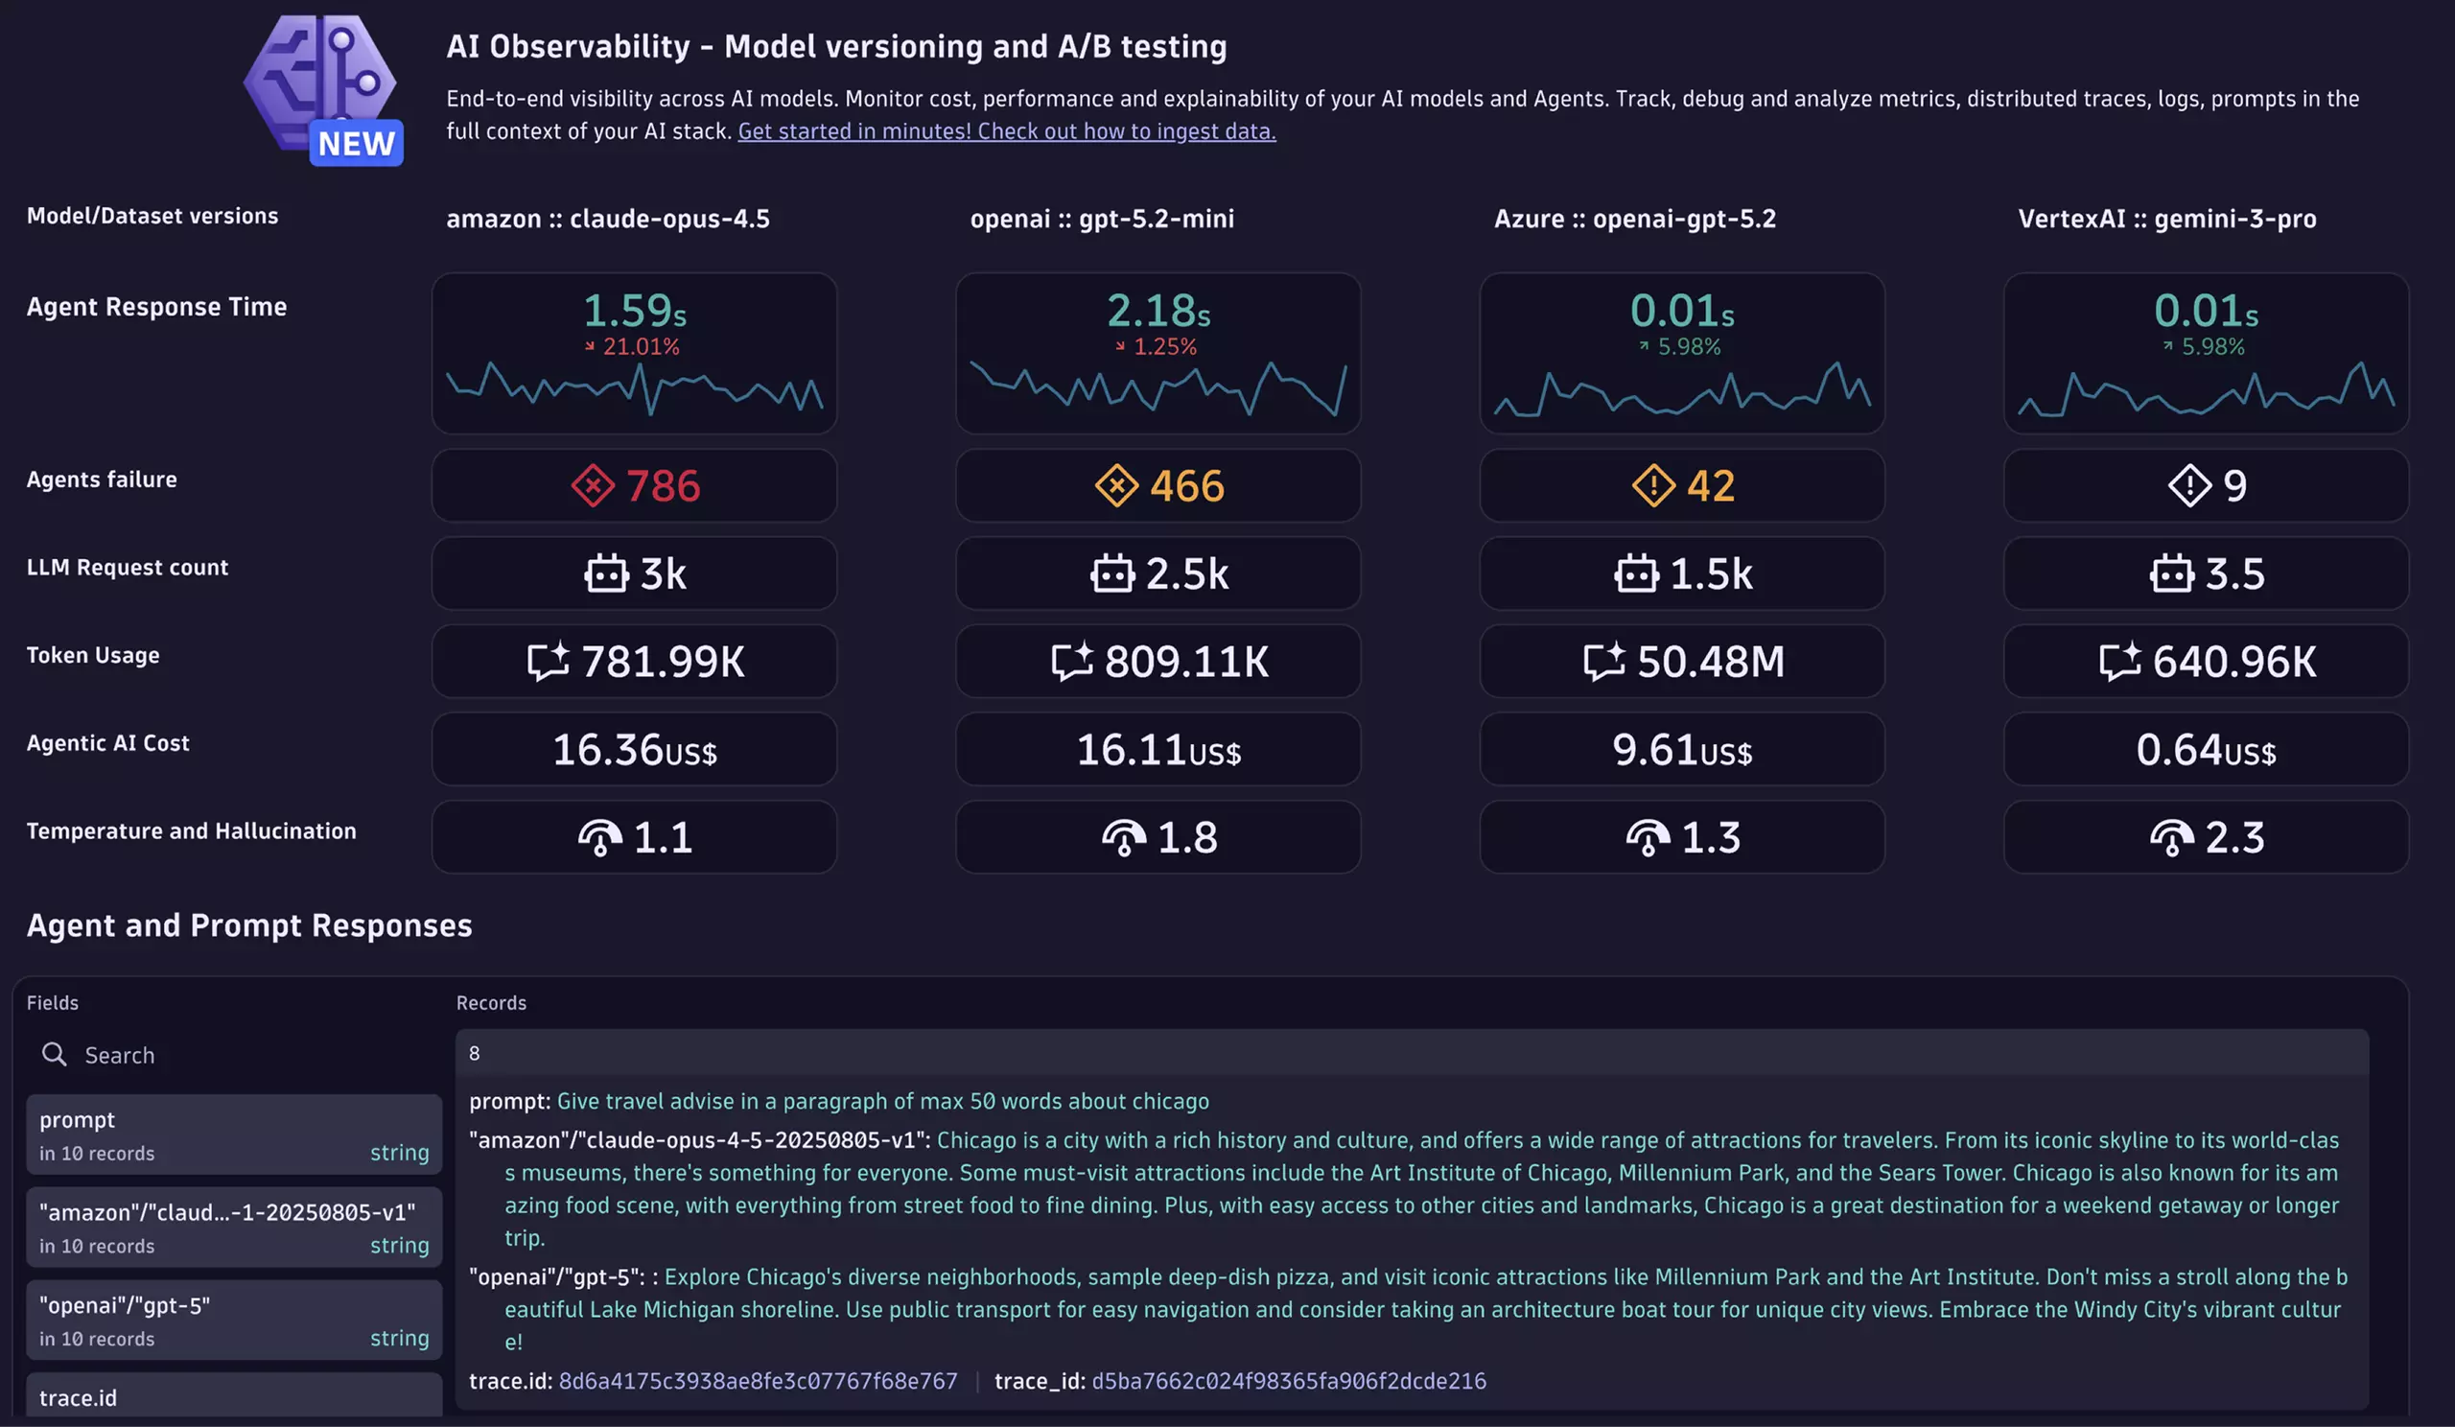Select the openai/gpt-5 field entry

pyautogui.click(x=234, y=1319)
